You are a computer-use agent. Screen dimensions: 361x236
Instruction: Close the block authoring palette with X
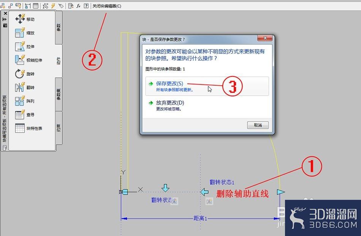[x=5, y=13]
